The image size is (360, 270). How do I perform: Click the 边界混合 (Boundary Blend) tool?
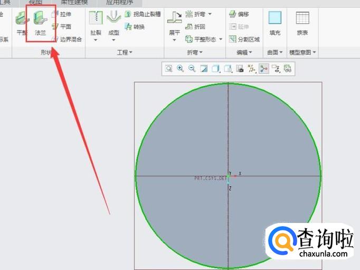(67, 39)
